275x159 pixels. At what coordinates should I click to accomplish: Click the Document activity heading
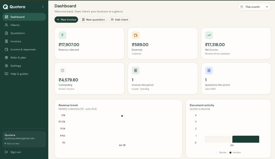coord(202,105)
